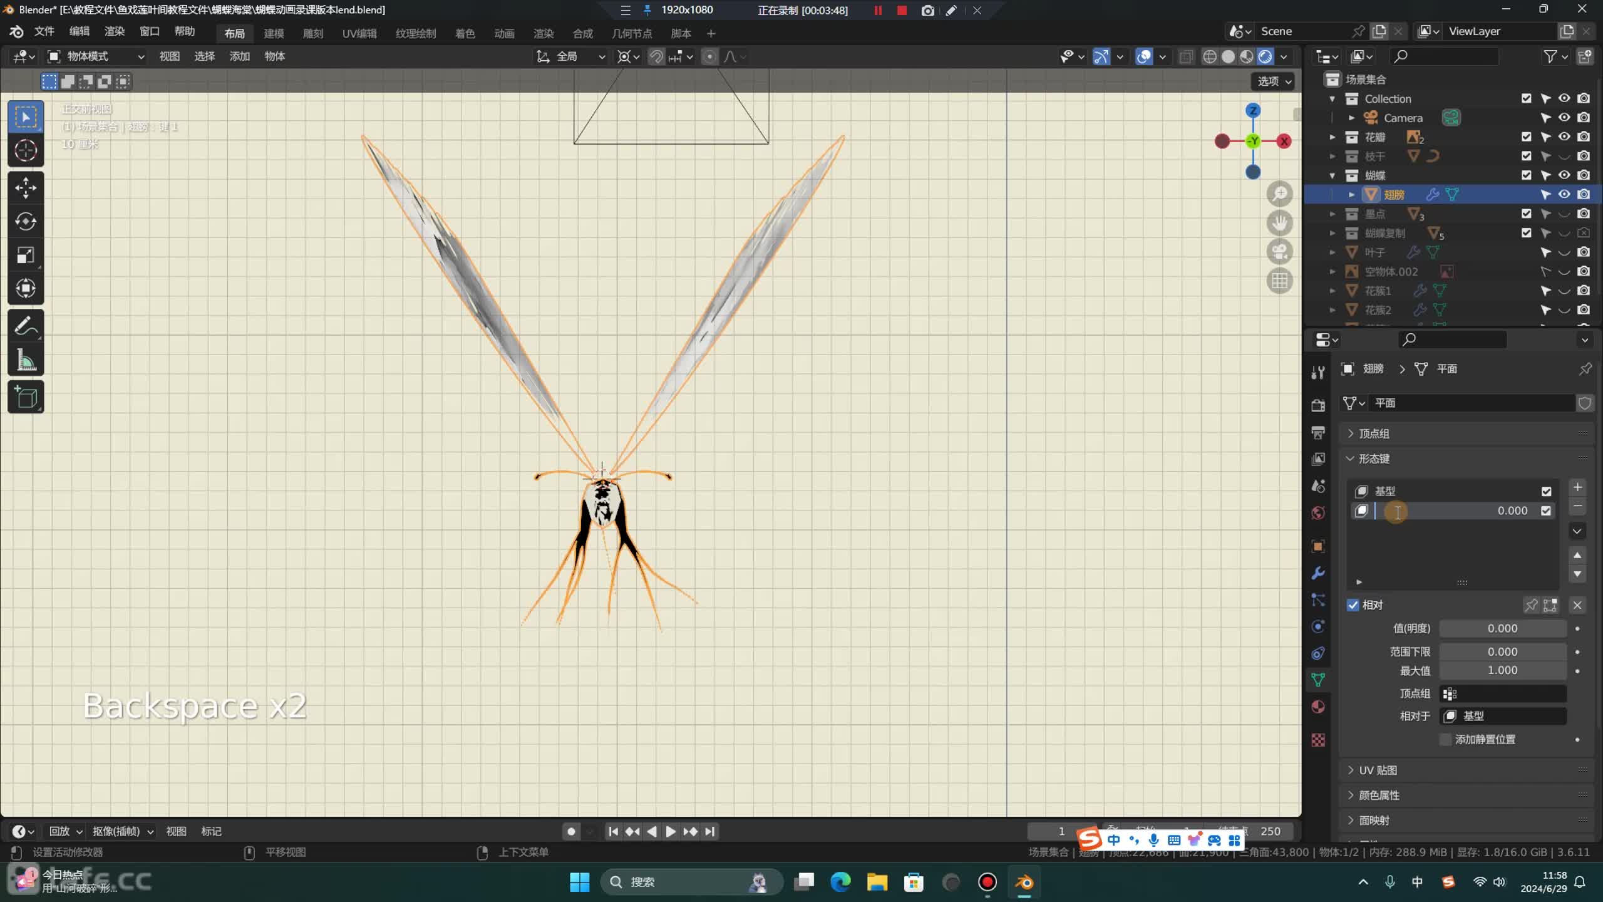
Task: Select the Cursor tool in viewport toolbar
Action: (x=26, y=150)
